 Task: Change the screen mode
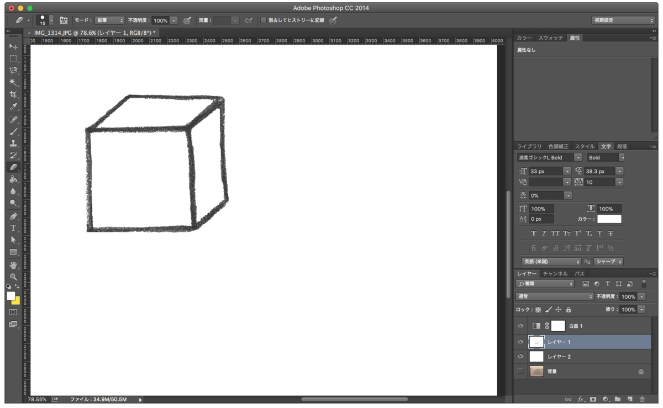(x=13, y=325)
